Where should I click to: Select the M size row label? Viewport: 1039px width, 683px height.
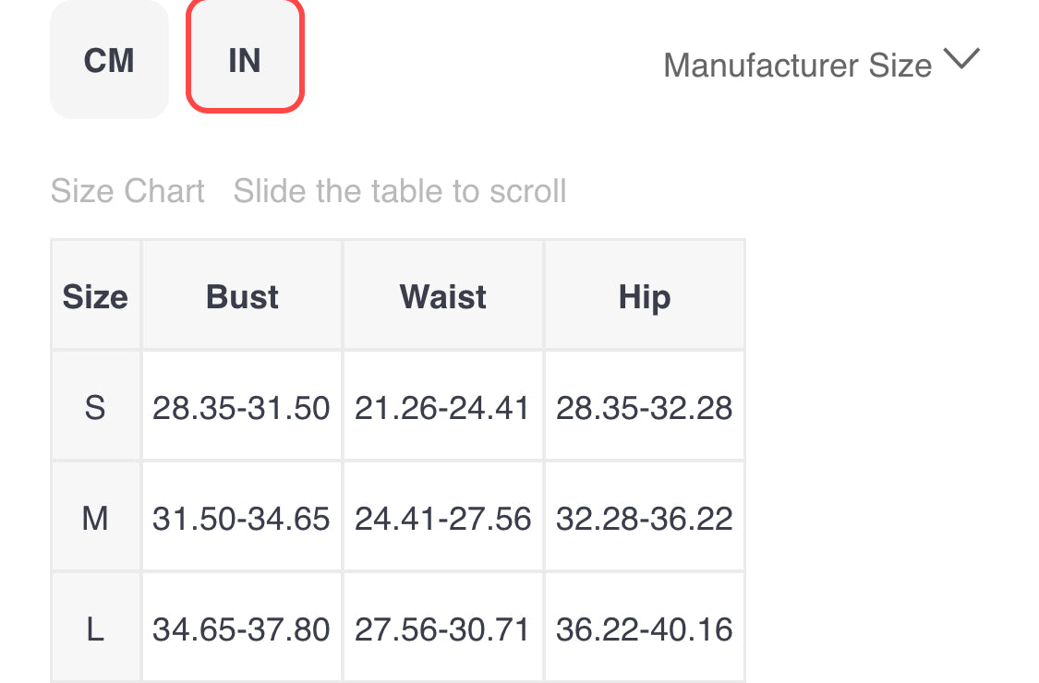[x=95, y=518]
